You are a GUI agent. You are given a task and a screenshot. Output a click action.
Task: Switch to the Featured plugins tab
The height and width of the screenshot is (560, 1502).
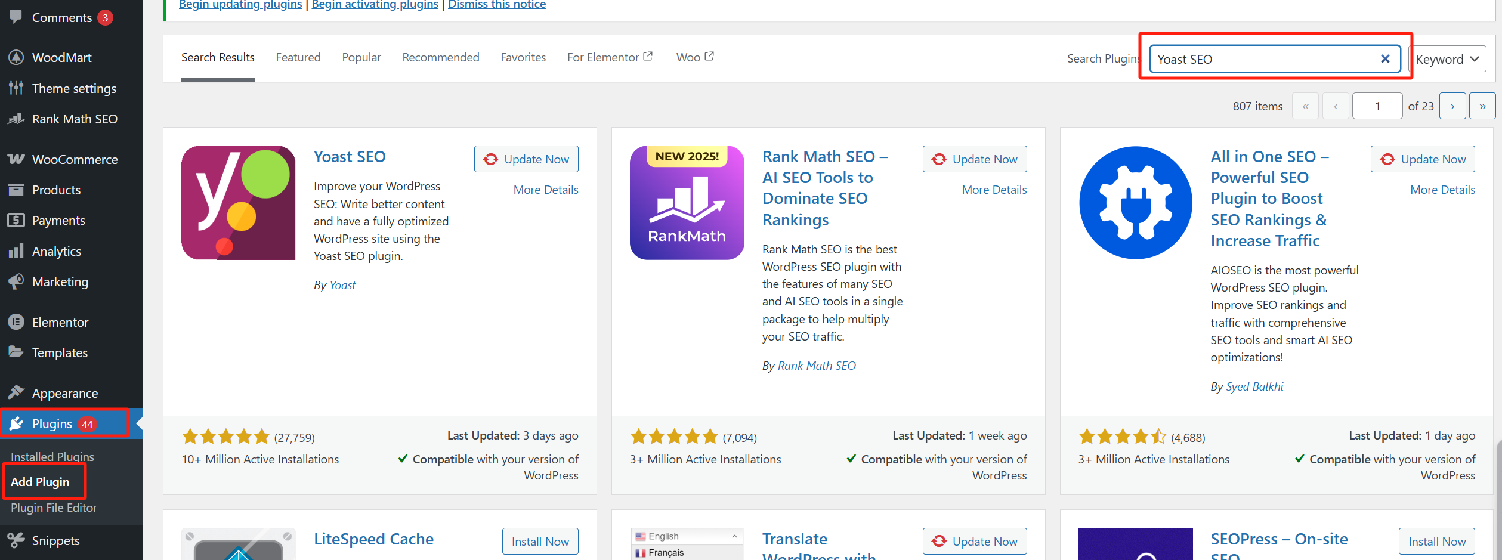click(298, 57)
